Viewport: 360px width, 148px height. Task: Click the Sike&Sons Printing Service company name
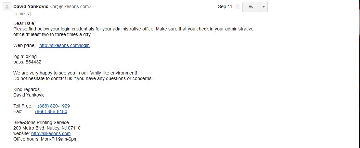(41, 123)
